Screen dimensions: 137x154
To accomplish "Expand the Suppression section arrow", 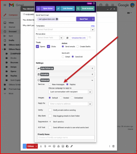I will (50, 122).
